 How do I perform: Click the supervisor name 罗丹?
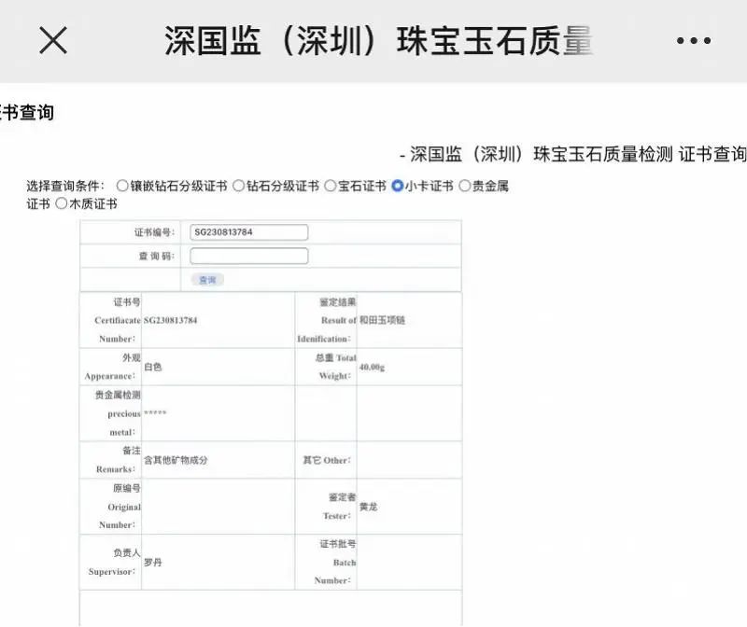152,563
